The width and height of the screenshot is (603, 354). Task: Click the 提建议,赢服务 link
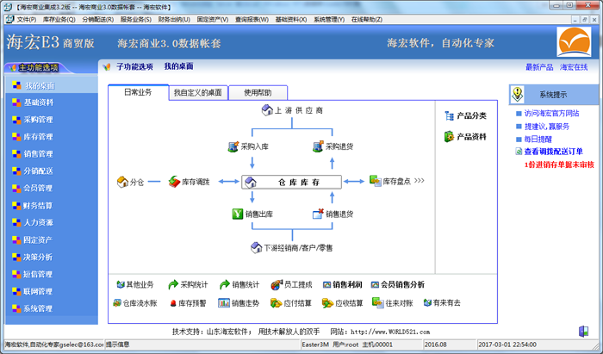click(x=546, y=126)
